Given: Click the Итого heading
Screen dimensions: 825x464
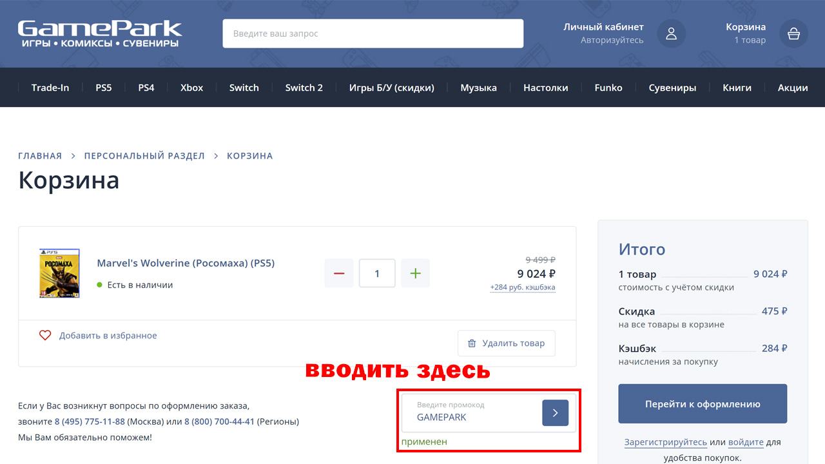Looking at the screenshot, I should click(642, 249).
